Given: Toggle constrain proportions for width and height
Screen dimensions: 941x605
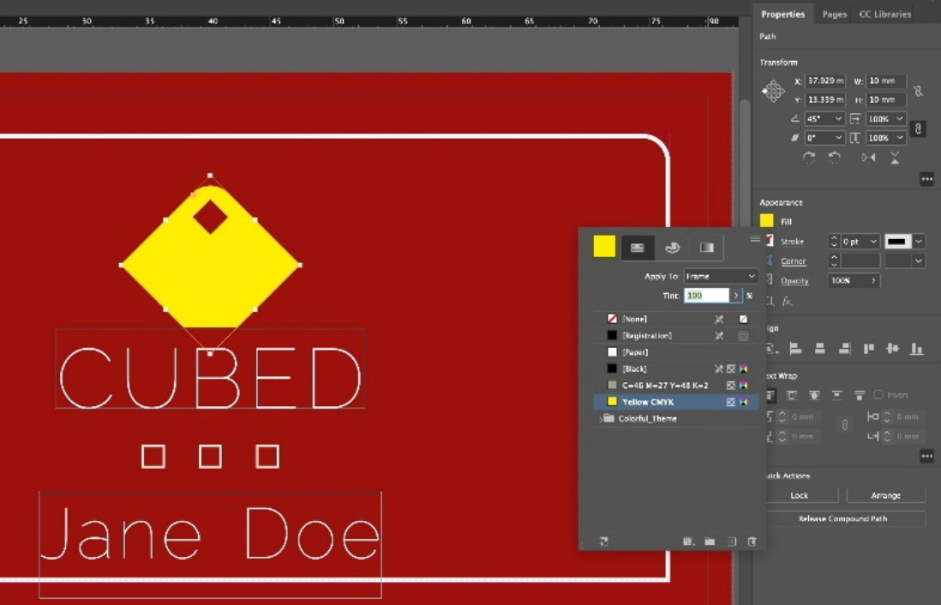Looking at the screenshot, I should click(x=918, y=91).
